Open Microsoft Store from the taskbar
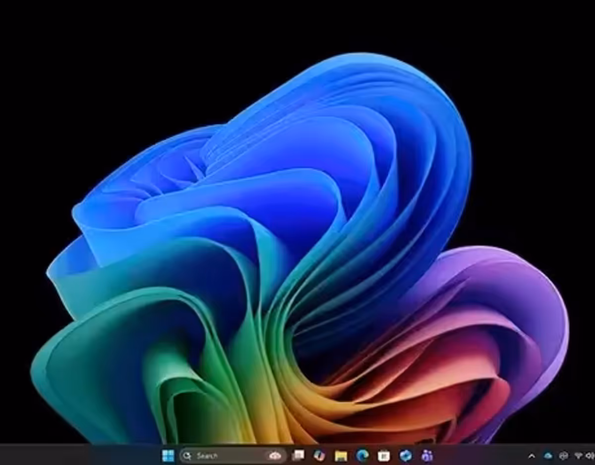 tap(383, 456)
